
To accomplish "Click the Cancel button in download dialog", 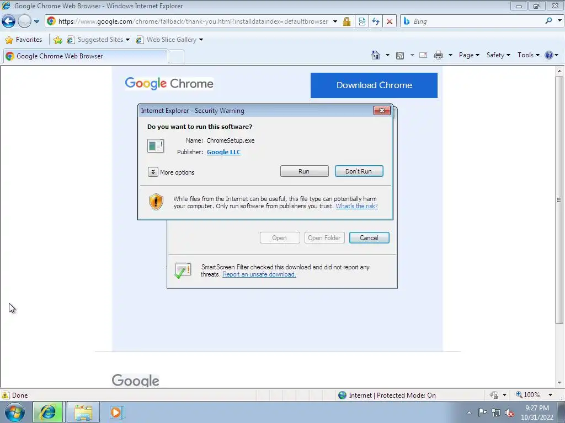I will click(369, 238).
